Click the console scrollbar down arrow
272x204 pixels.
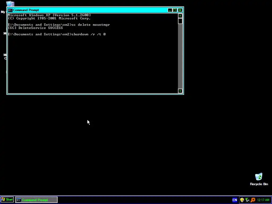click(x=180, y=91)
